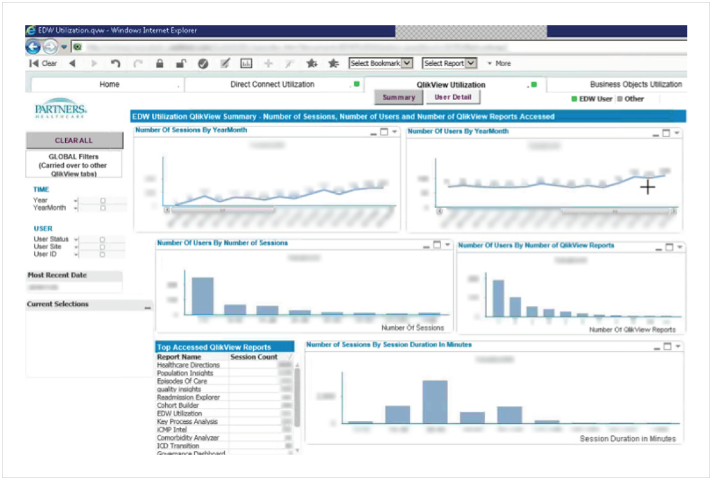Step forward with the right triangle icon
Image resolution: width=712 pixels, height=480 pixels.
click(94, 63)
